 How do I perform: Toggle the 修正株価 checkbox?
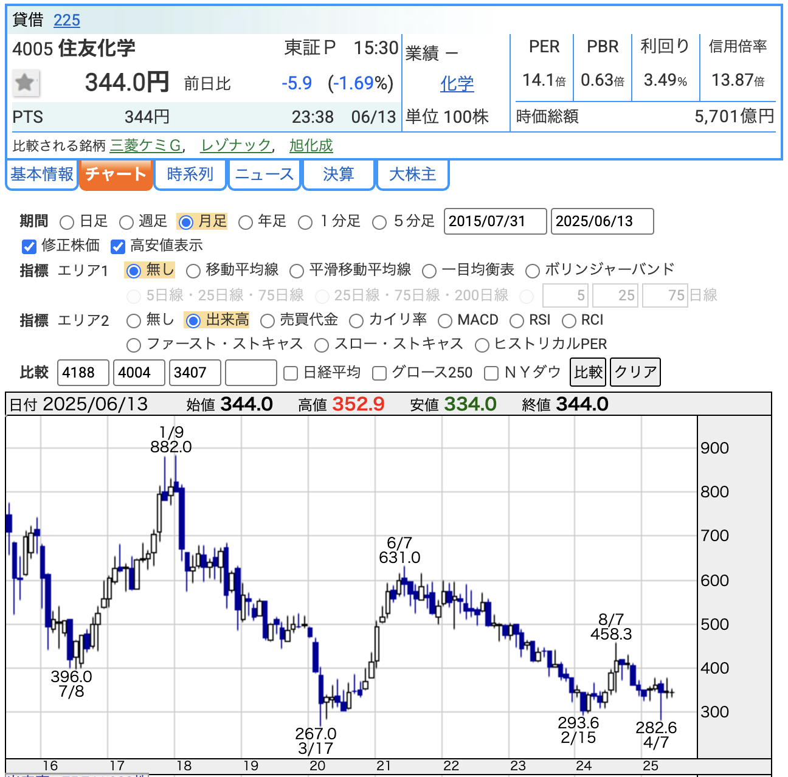pyautogui.click(x=29, y=246)
